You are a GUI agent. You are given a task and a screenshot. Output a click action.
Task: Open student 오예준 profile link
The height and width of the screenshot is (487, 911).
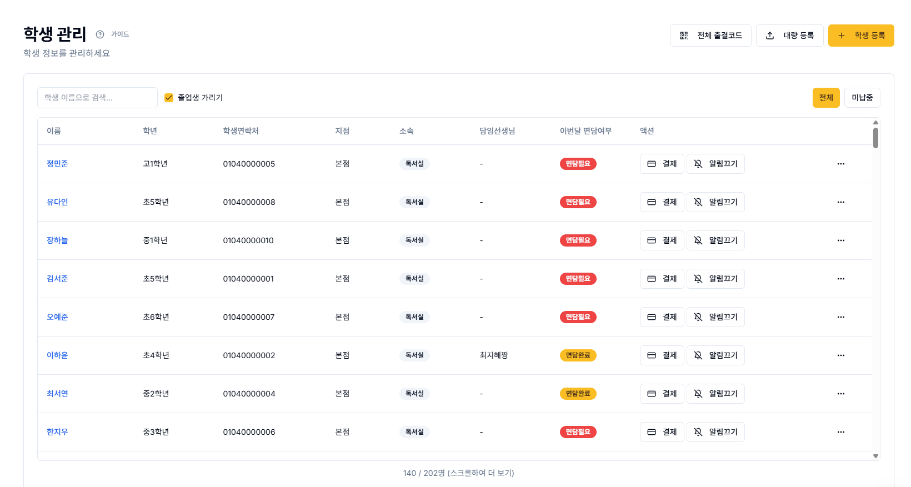[57, 317]
